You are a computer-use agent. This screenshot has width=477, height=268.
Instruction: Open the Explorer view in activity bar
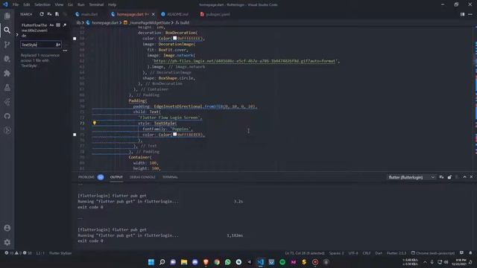click(7, 16)
